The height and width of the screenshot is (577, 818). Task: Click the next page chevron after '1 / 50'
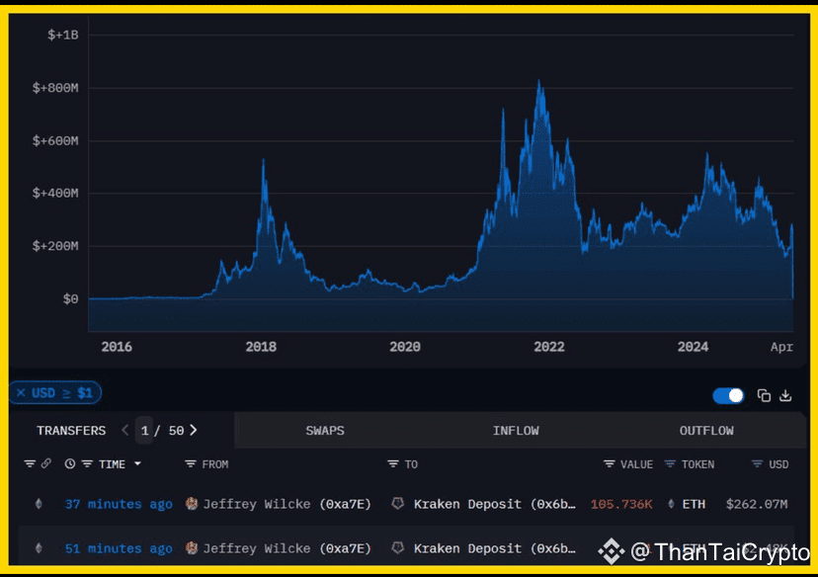tap(194, 430)
